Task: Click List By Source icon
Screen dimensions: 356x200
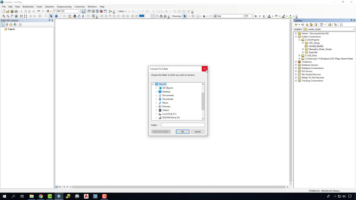Action: pyautogui.click(x=7, y=24)
